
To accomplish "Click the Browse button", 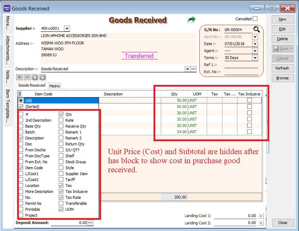I will [x=282, y=78].
